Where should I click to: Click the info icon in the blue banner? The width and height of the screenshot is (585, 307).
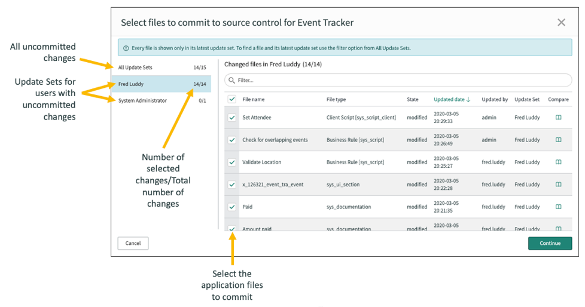pos(126,48)
